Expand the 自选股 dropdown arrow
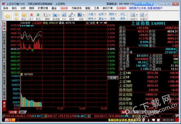Viewport: 181px width, 124px height. click(59, 15)
